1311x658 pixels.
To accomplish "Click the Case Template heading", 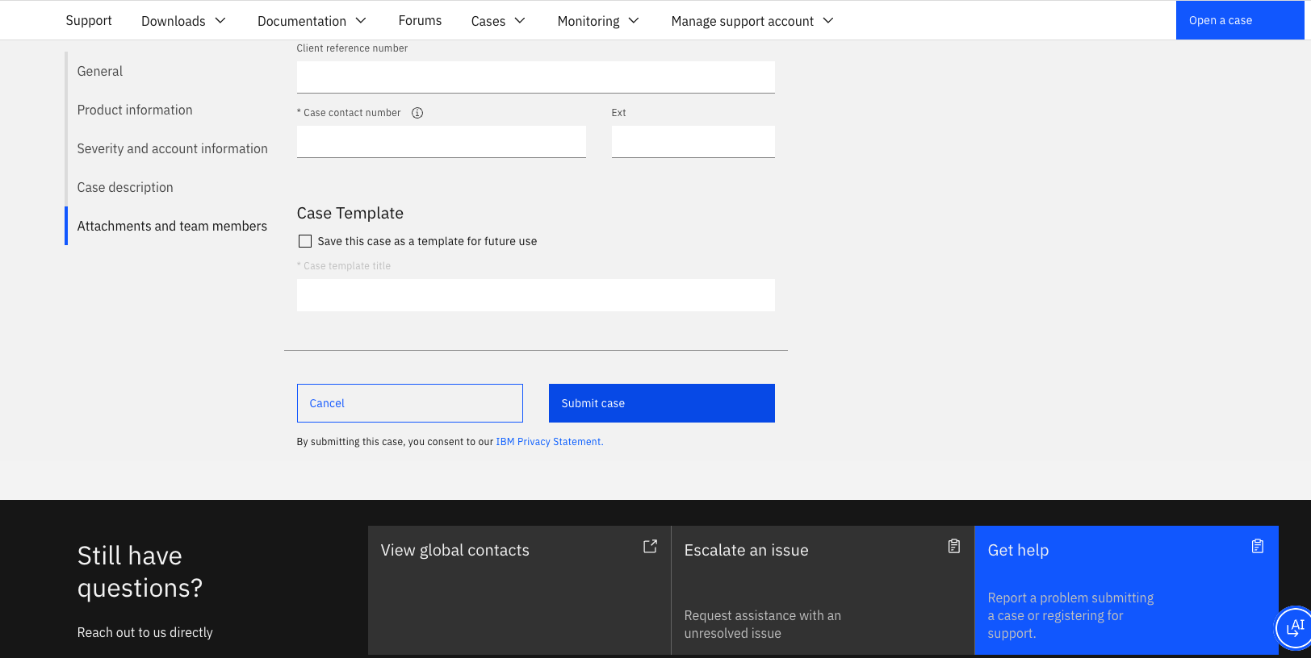I will pyautogui.click(x=350, y=213).
